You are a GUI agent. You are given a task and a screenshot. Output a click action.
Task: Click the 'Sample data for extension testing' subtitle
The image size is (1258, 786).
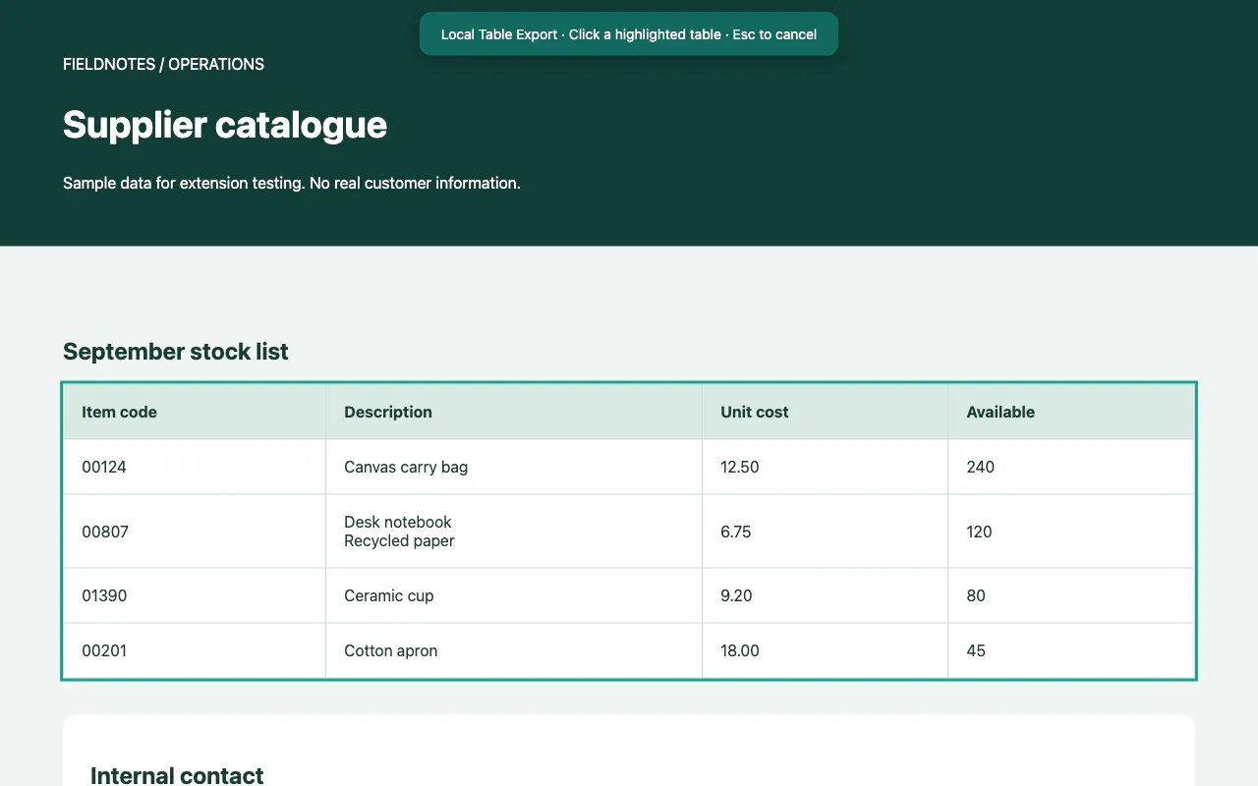(x=292, y=183)
